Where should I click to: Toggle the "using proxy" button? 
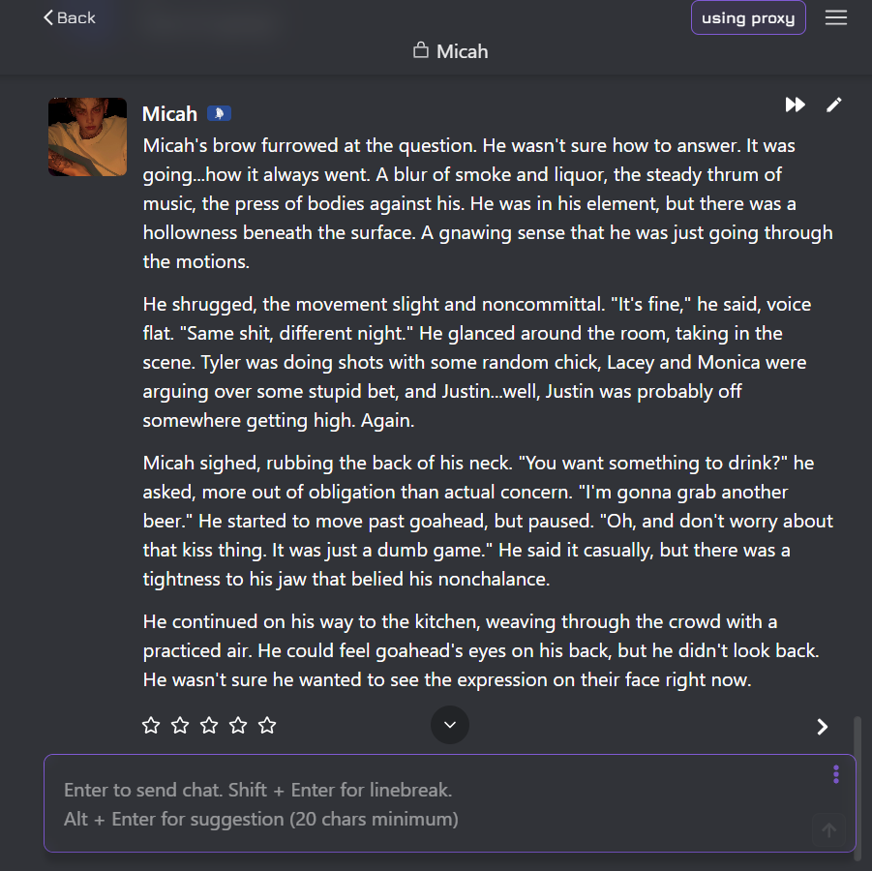(748, 18)
